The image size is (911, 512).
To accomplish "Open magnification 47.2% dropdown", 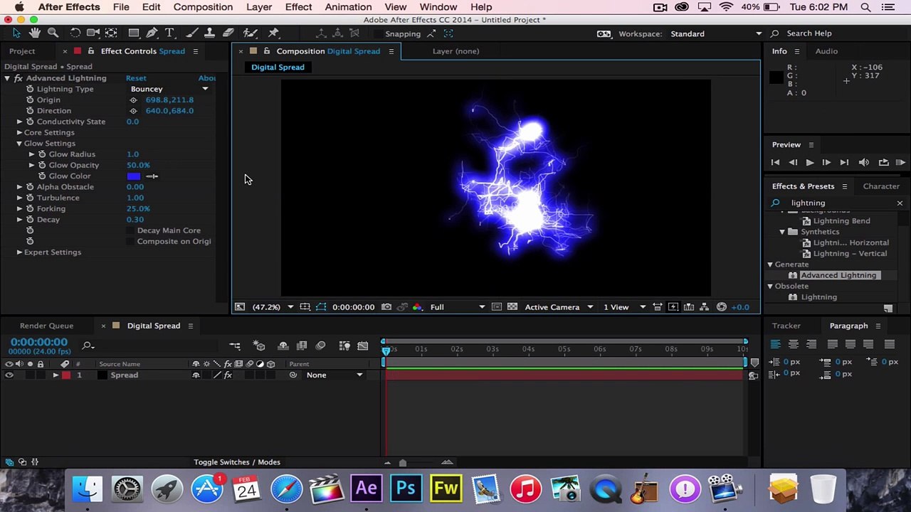I will [x=273, y=307].
